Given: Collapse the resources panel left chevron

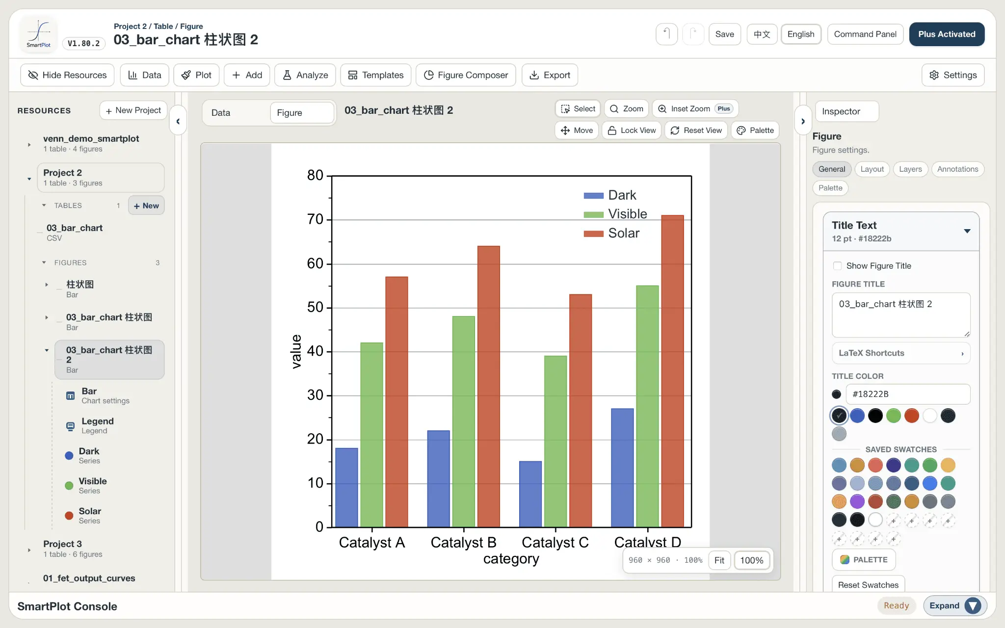Looking at the screenshot, I should (x=178, y=121).
